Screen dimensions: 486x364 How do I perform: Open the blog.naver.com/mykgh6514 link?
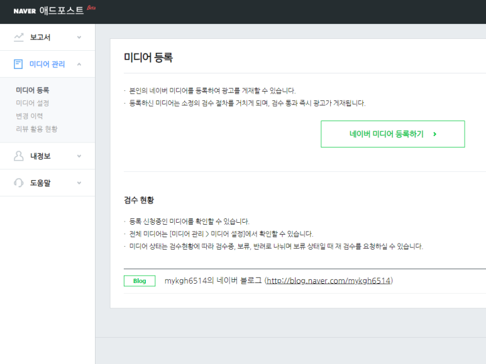coord(329,281)
